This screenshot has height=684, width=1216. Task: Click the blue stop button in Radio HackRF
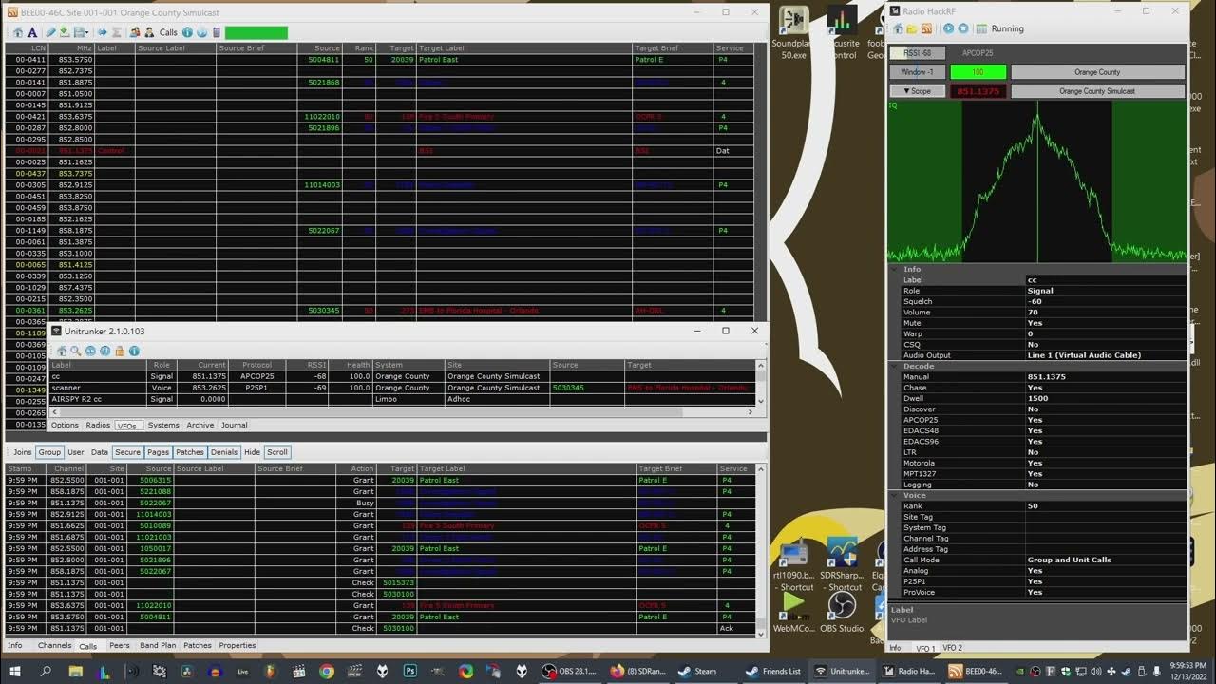pos(962,28)
